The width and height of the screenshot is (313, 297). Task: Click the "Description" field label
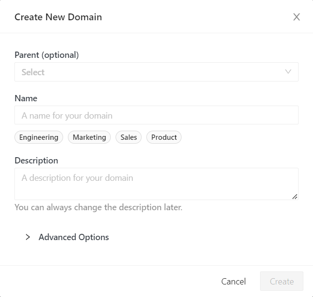pos(36,161)
